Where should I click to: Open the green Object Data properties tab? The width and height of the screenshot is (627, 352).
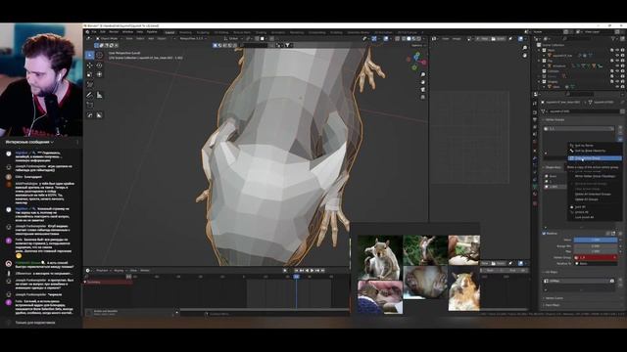pyautogui.click(x=535, y=187)
